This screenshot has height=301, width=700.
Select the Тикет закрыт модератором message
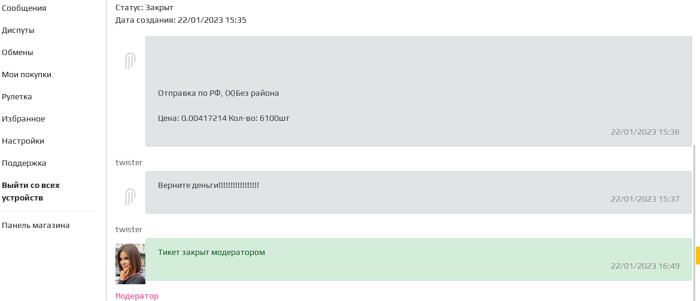(x=419, y=260)
